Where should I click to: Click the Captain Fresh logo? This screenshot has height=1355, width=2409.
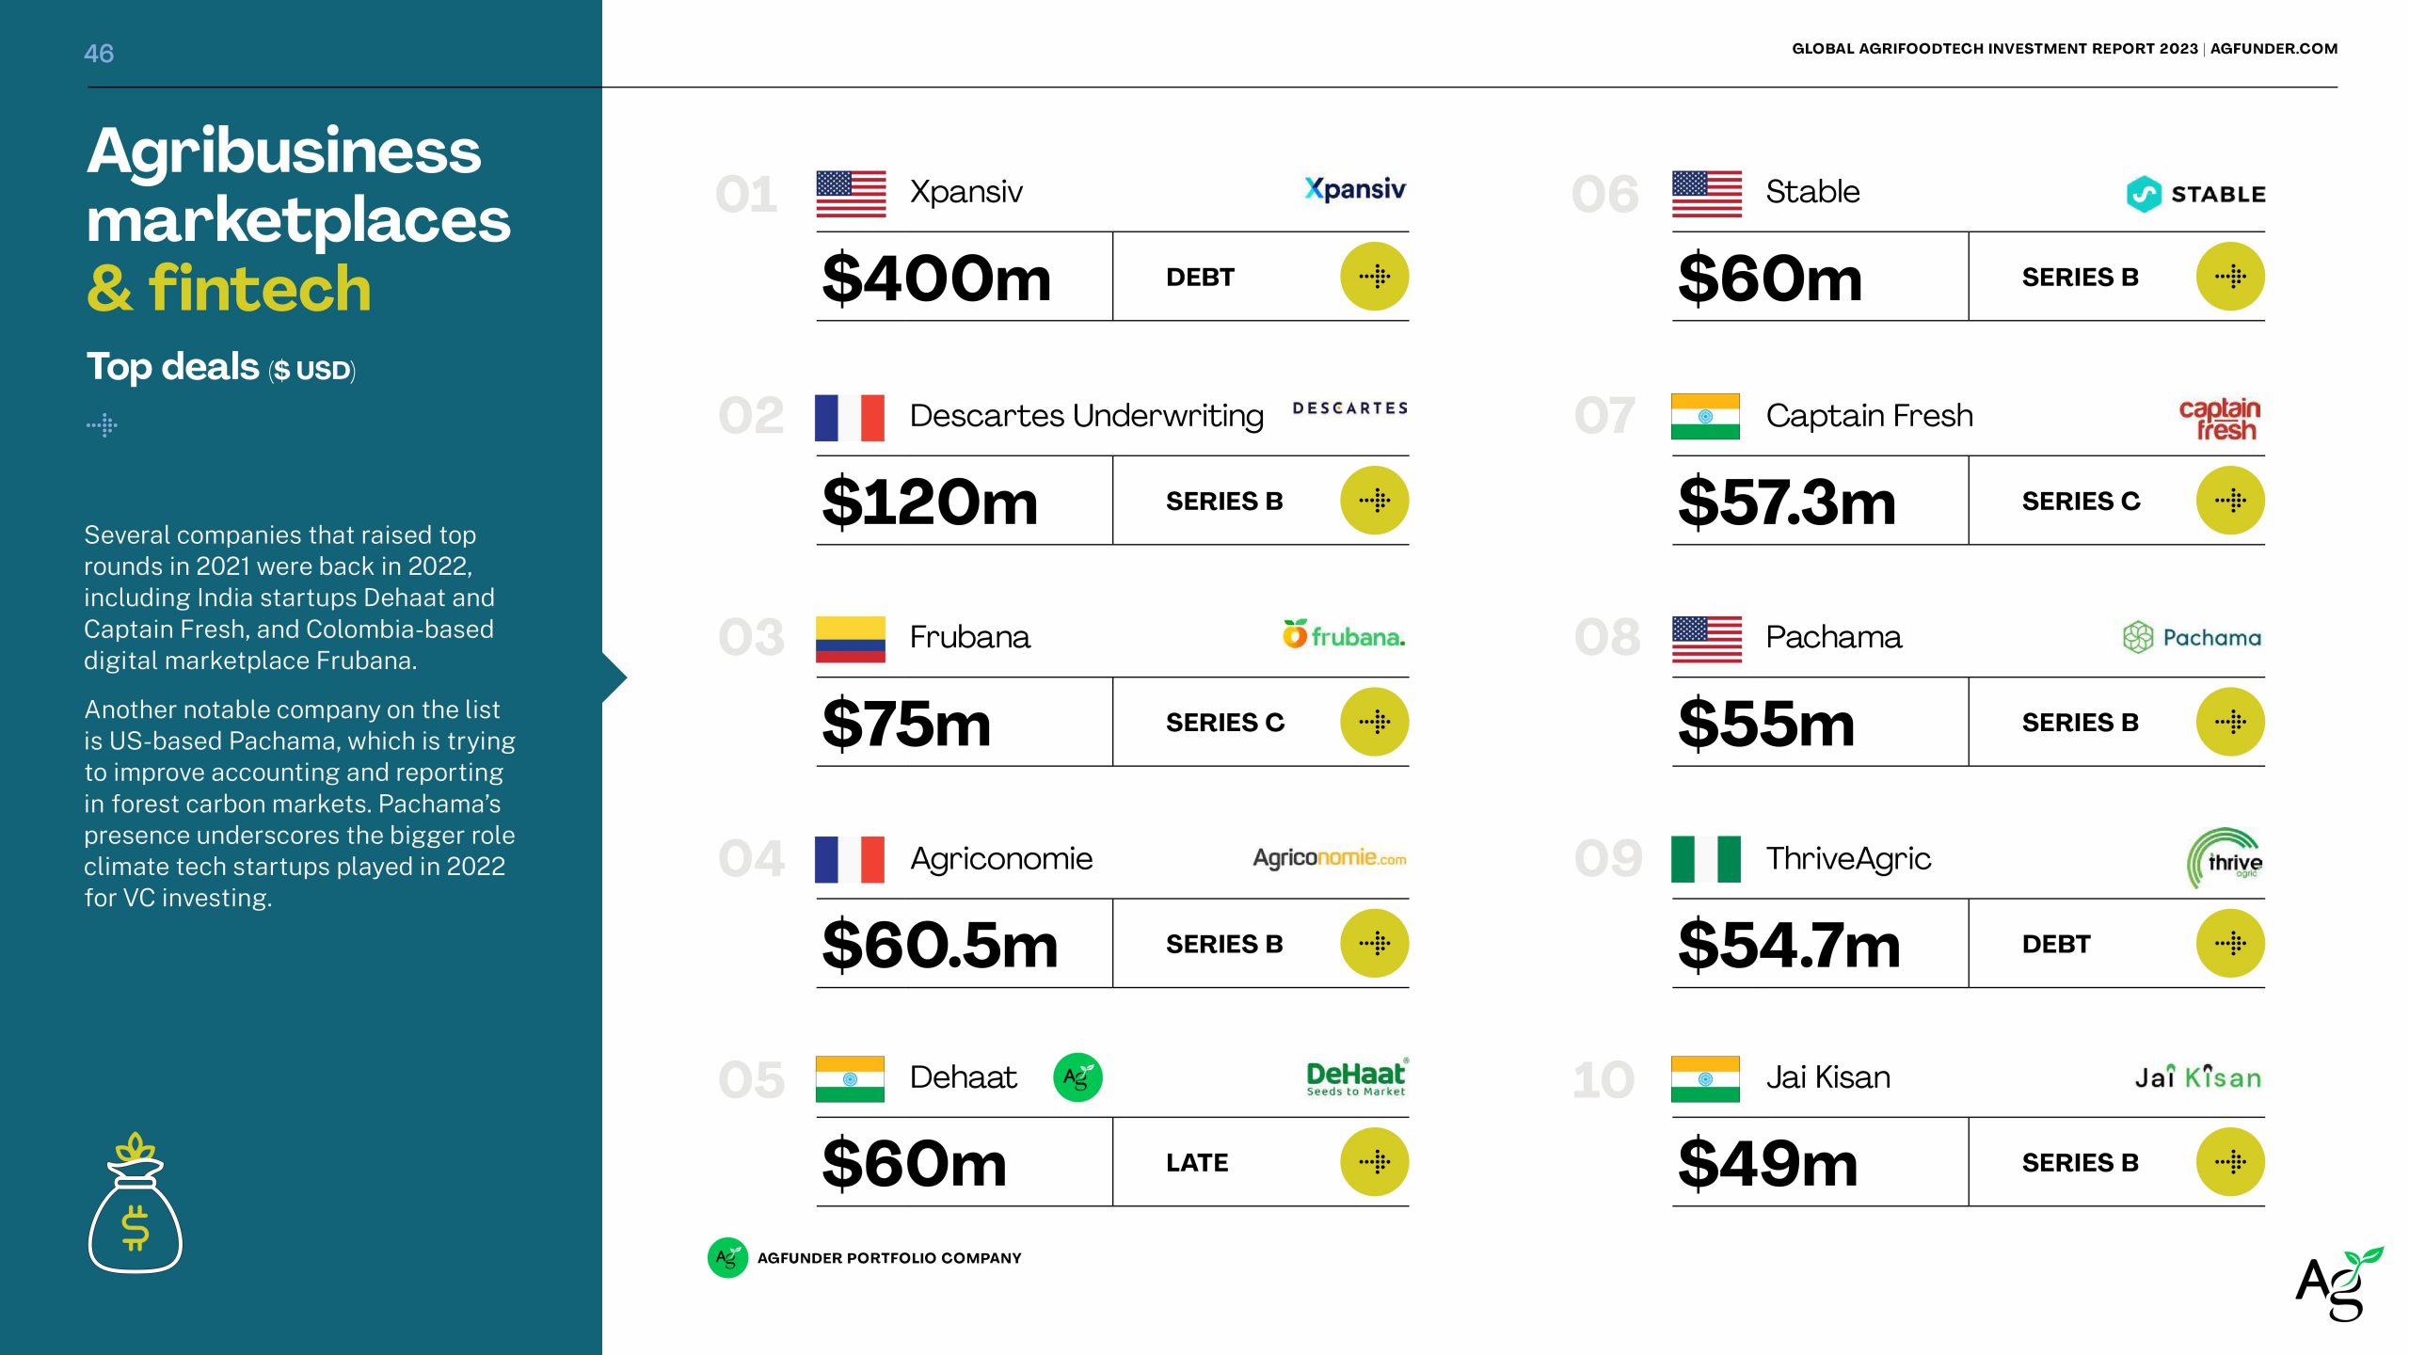2219,419
